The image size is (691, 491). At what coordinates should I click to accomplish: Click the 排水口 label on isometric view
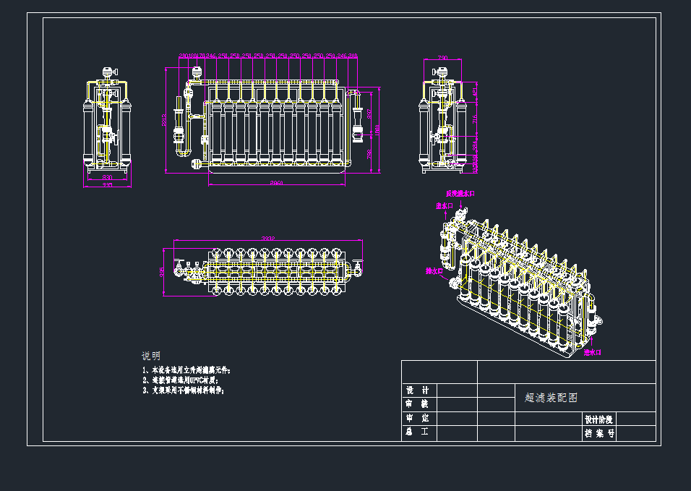434,272
